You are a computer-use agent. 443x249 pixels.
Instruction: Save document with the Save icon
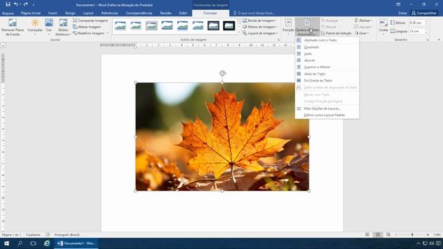coord(8,5)
